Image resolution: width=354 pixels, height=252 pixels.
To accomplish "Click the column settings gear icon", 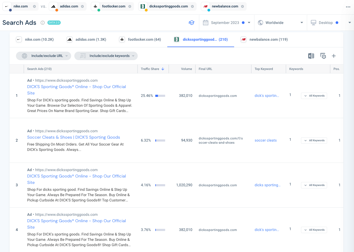I will point(323,56).
